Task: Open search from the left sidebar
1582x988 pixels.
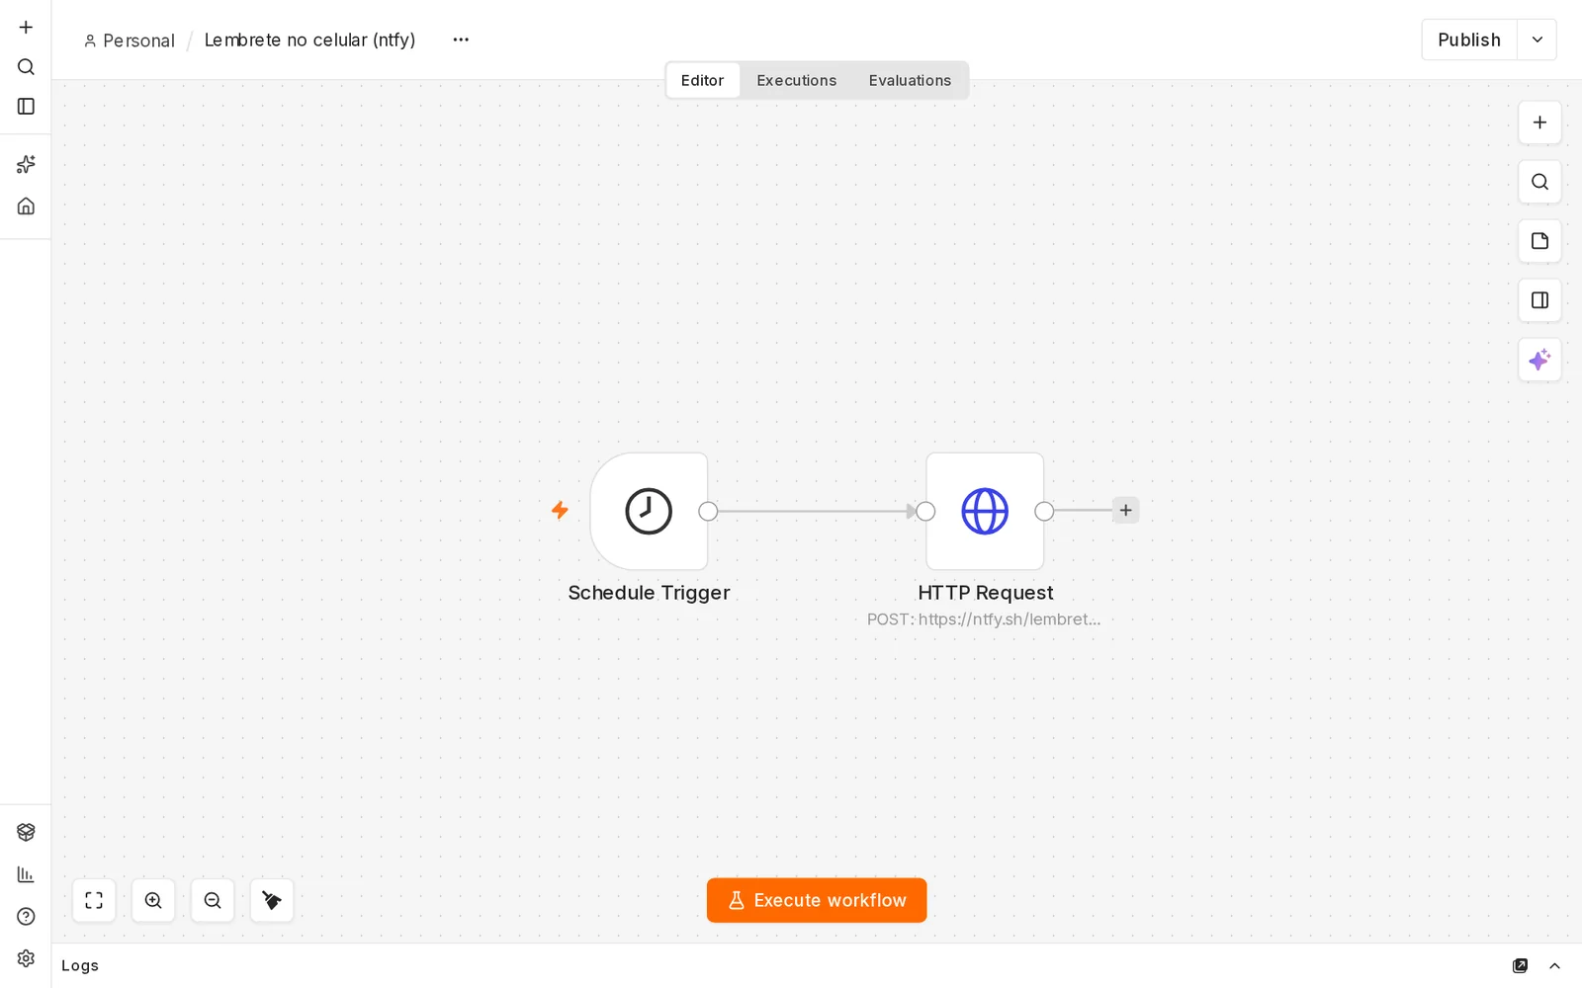Action: point(26,66)
